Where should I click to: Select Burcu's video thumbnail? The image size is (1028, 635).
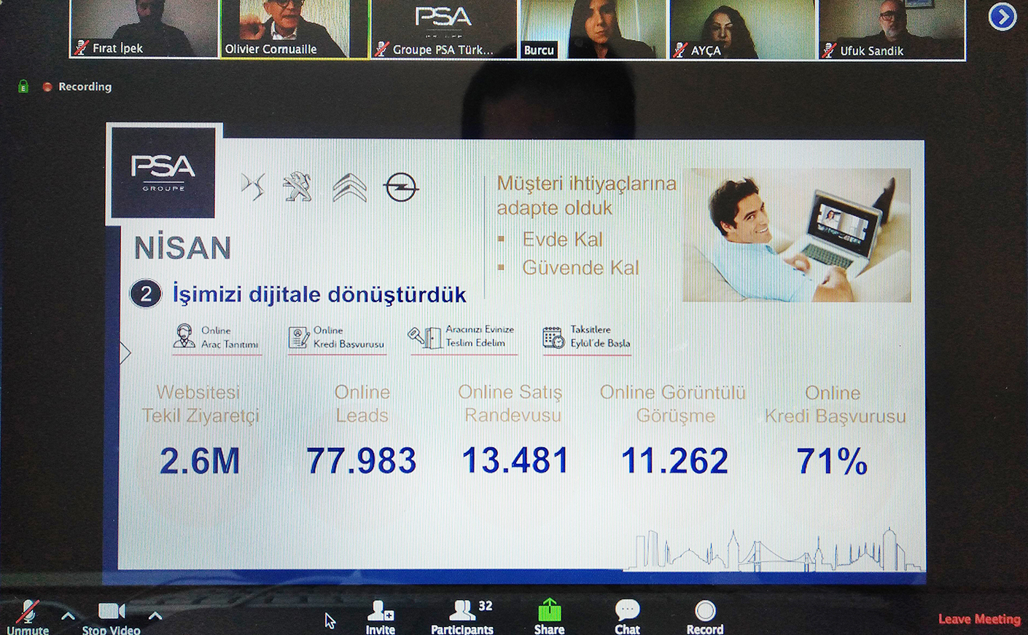point(592,28)
